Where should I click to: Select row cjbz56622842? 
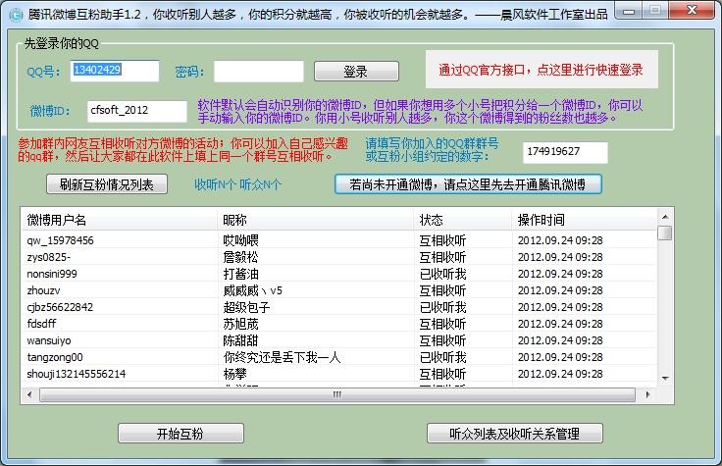(338, 307)
